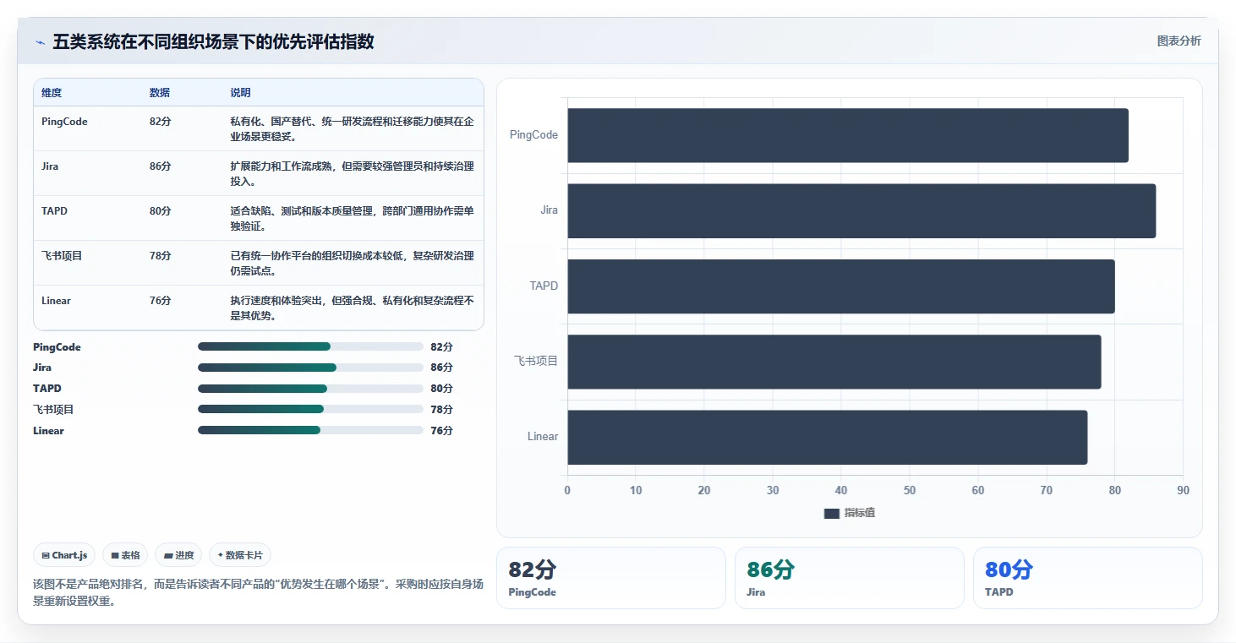This screenshot has width=1236, height=643.
Task: Click the 80分 value in the table
Action: pos(160,211)
